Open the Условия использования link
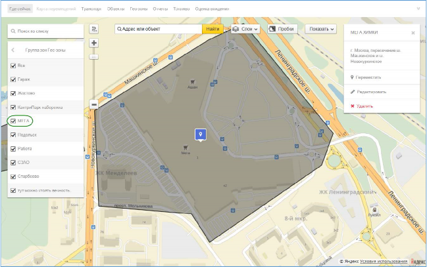427x267 pixels. pos(384,261)
